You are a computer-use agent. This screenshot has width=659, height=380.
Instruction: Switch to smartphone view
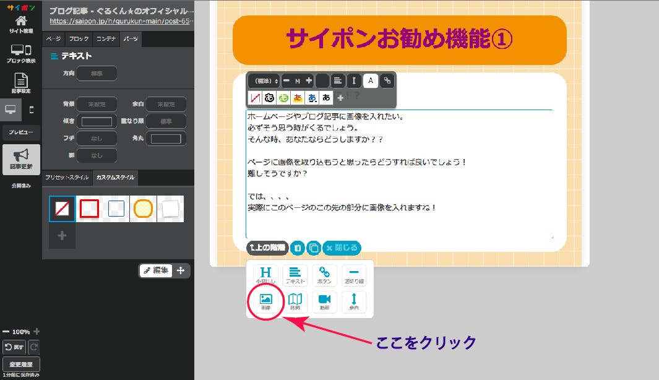[x=31, y=110]
